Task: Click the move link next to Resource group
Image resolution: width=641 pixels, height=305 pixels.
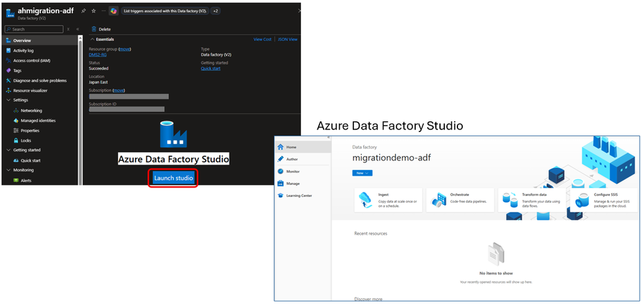Action: 125,49
